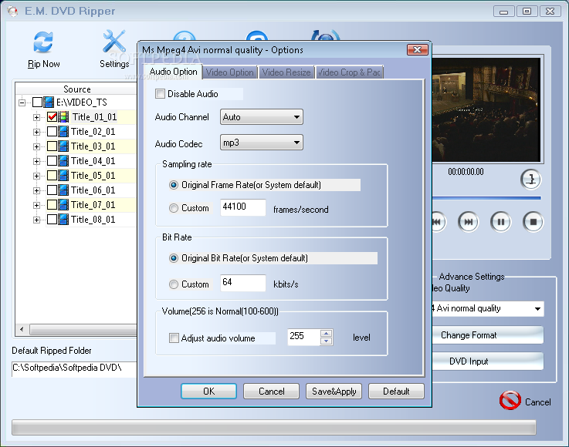
Task: Click the custom bit rate field 64
Action: pyautogui.click(x=242, y=283)
